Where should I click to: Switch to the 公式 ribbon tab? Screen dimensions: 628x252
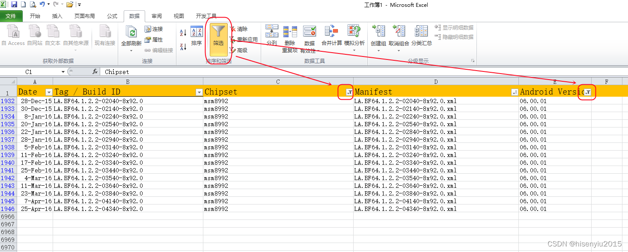point(112,16)
